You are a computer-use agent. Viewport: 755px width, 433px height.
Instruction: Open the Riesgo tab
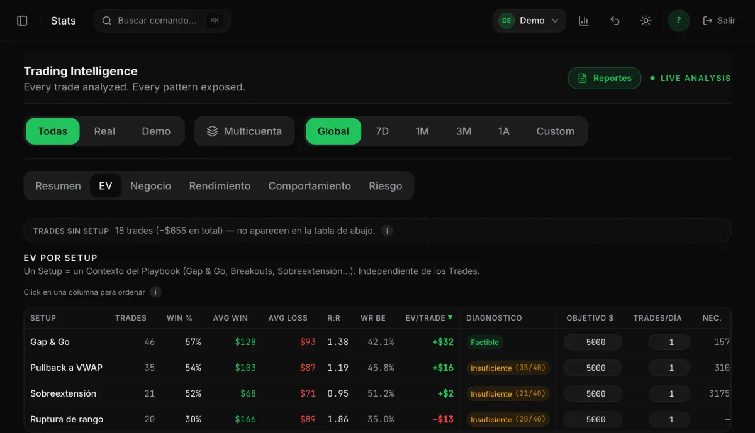tap(386, 186)
